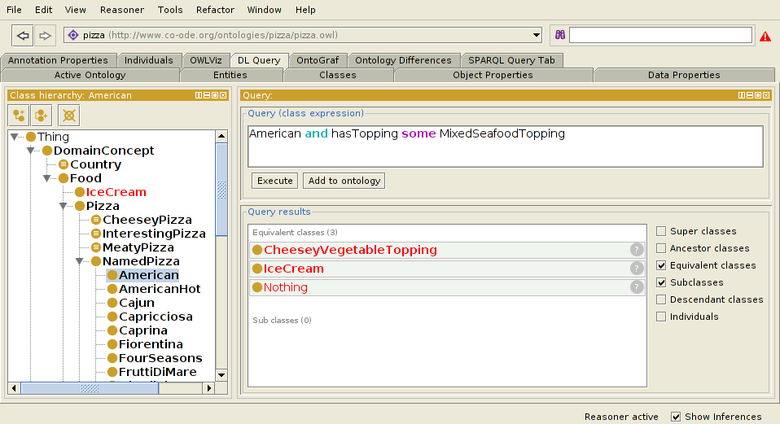
Task: Click in the class expression query field
Action: 506,146
